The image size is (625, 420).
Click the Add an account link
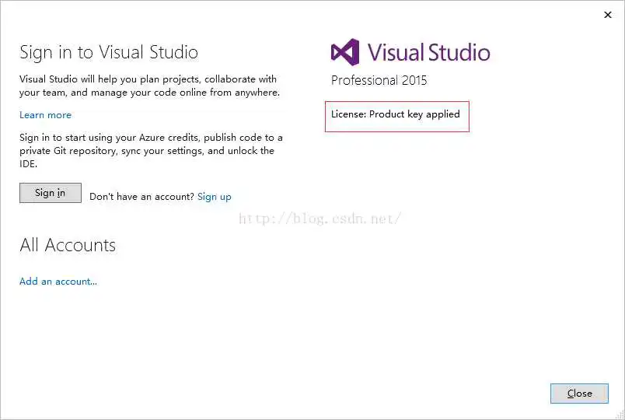pos(58,282)
